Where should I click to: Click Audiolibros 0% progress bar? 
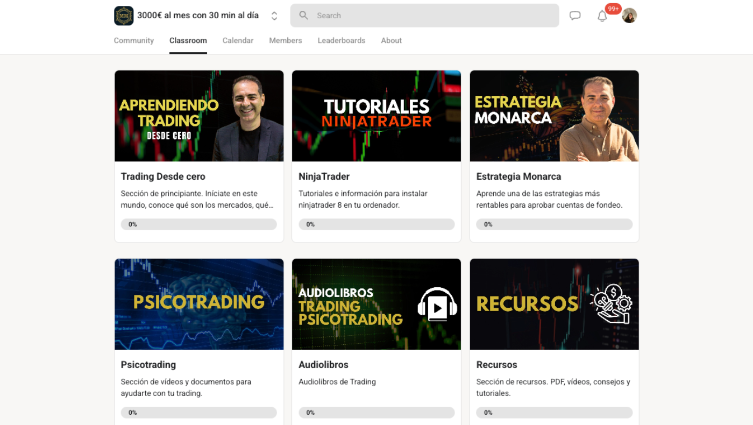tap(376, 413)
